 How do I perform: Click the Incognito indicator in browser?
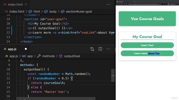click(x=171, y=4)
